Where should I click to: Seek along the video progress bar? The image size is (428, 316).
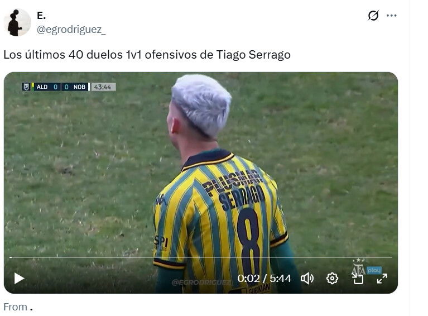coord(201,257)
